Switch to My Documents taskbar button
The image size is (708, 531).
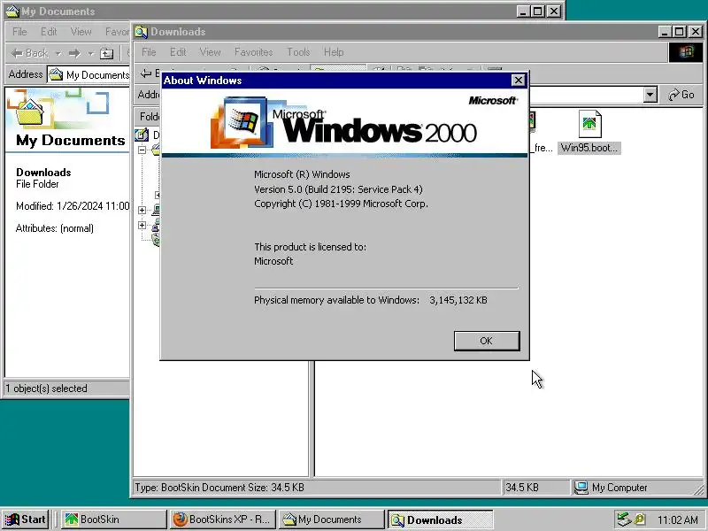(330, 519)
